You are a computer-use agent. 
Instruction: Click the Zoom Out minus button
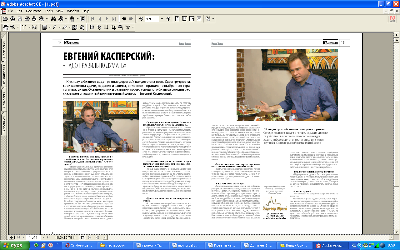pyautogui.click(x=141, y=19)
